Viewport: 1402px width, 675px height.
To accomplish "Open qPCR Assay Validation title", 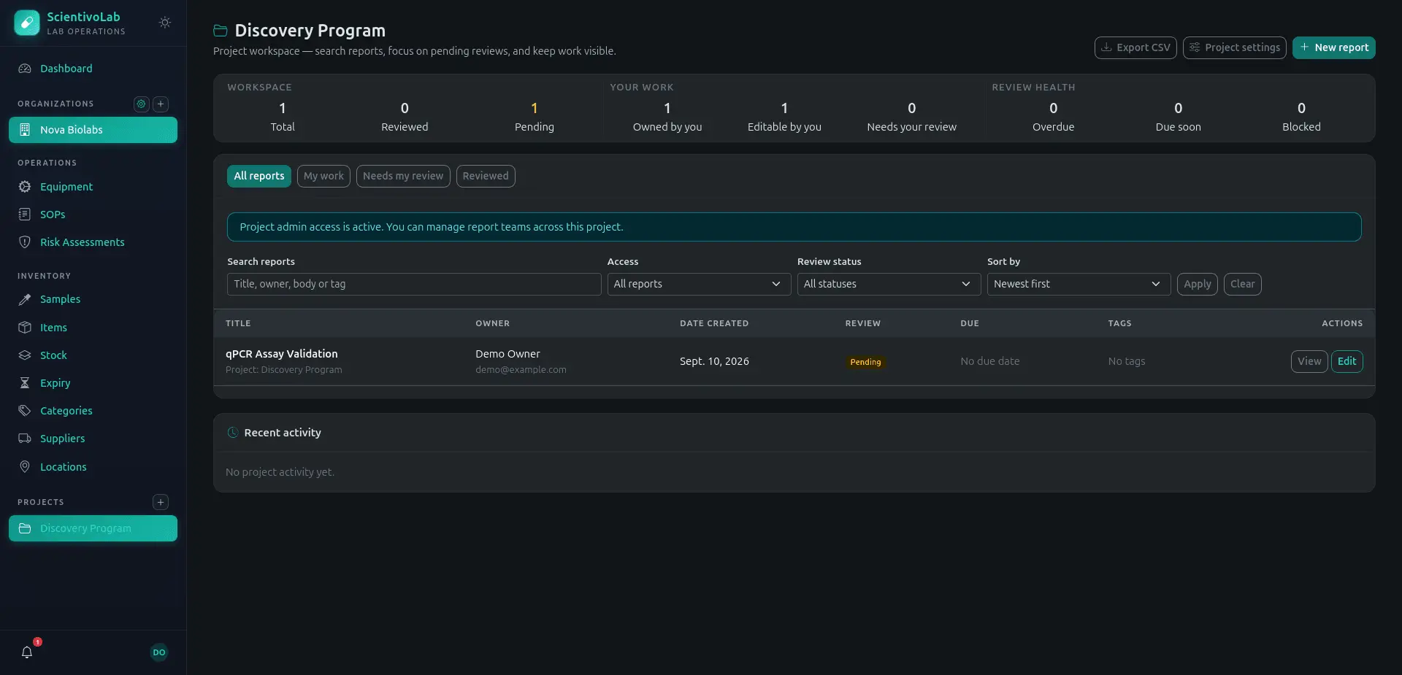I will click(282, 354).
